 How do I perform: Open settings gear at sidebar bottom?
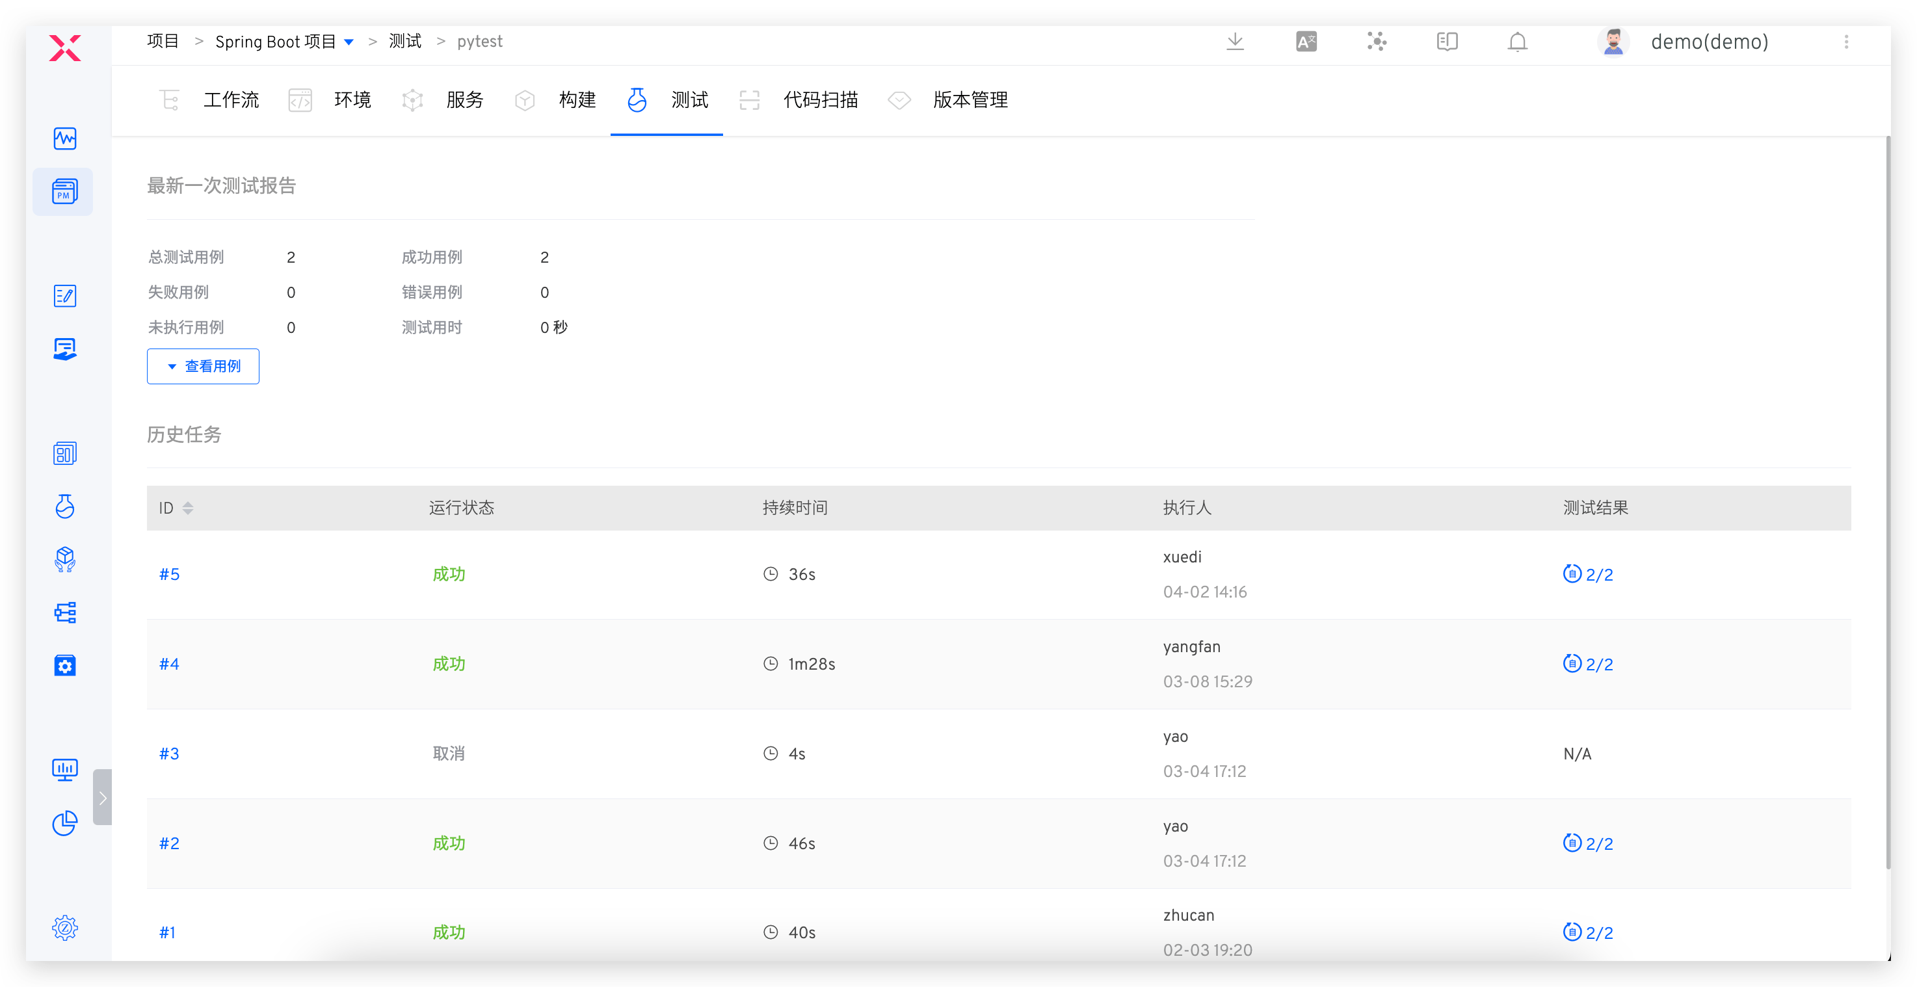point(65,928)
